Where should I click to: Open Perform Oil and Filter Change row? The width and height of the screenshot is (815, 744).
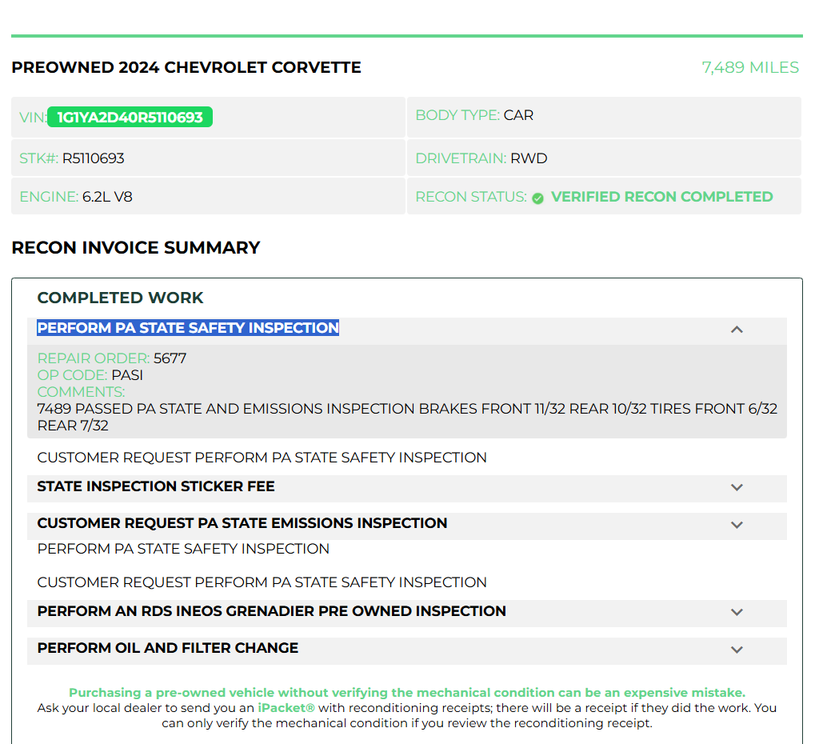pyautogui.click(x=407, y=650)
